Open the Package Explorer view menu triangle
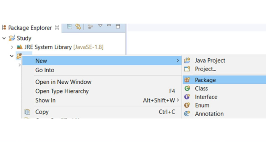The image size is (266, 142). [x=100, y=25]
